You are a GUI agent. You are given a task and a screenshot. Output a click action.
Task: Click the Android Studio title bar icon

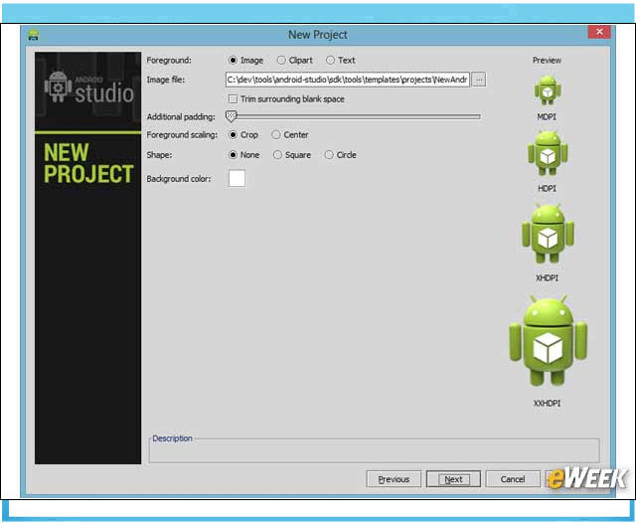(33, 36)
